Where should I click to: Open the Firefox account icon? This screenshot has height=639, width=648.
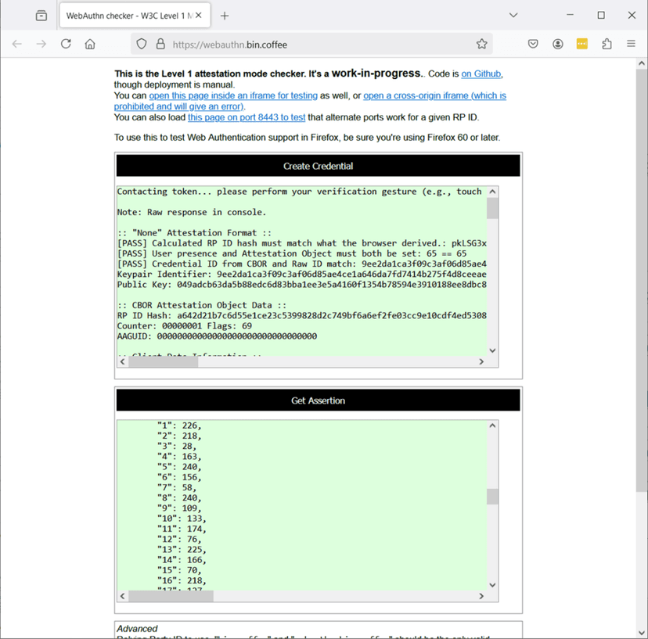coord(558,45)
